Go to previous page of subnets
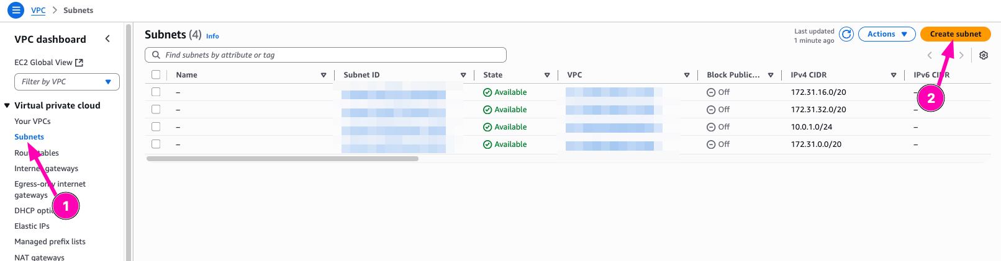This screenshot has height=261, width=1001. 930,55
